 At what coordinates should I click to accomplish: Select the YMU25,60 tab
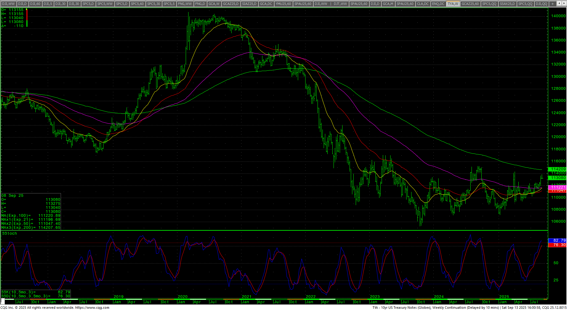[283, 4]
